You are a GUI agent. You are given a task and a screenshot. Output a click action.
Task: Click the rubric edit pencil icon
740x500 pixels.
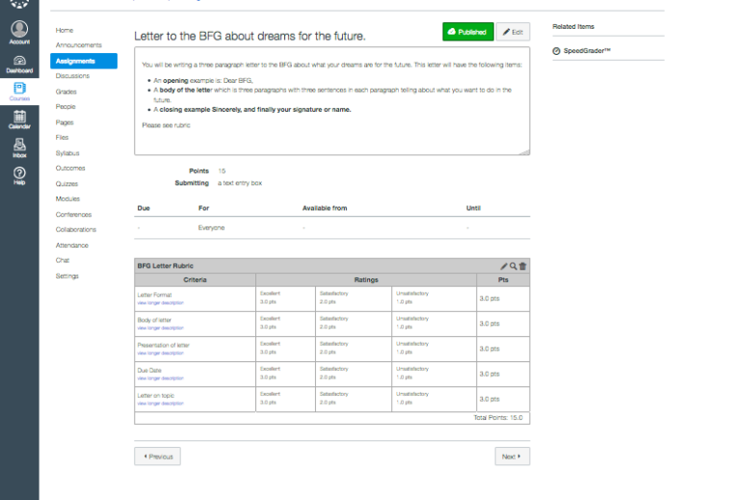point(504,265)
